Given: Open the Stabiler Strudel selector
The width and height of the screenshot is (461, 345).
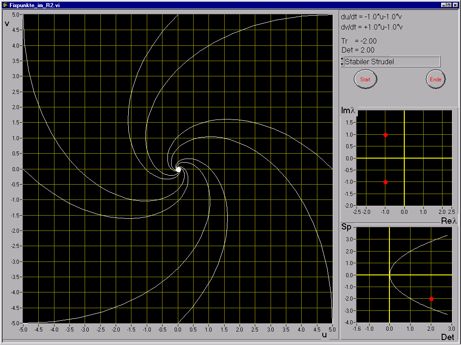Looking at the screenshot, I should pyautogui.click(x=392, y=62).
